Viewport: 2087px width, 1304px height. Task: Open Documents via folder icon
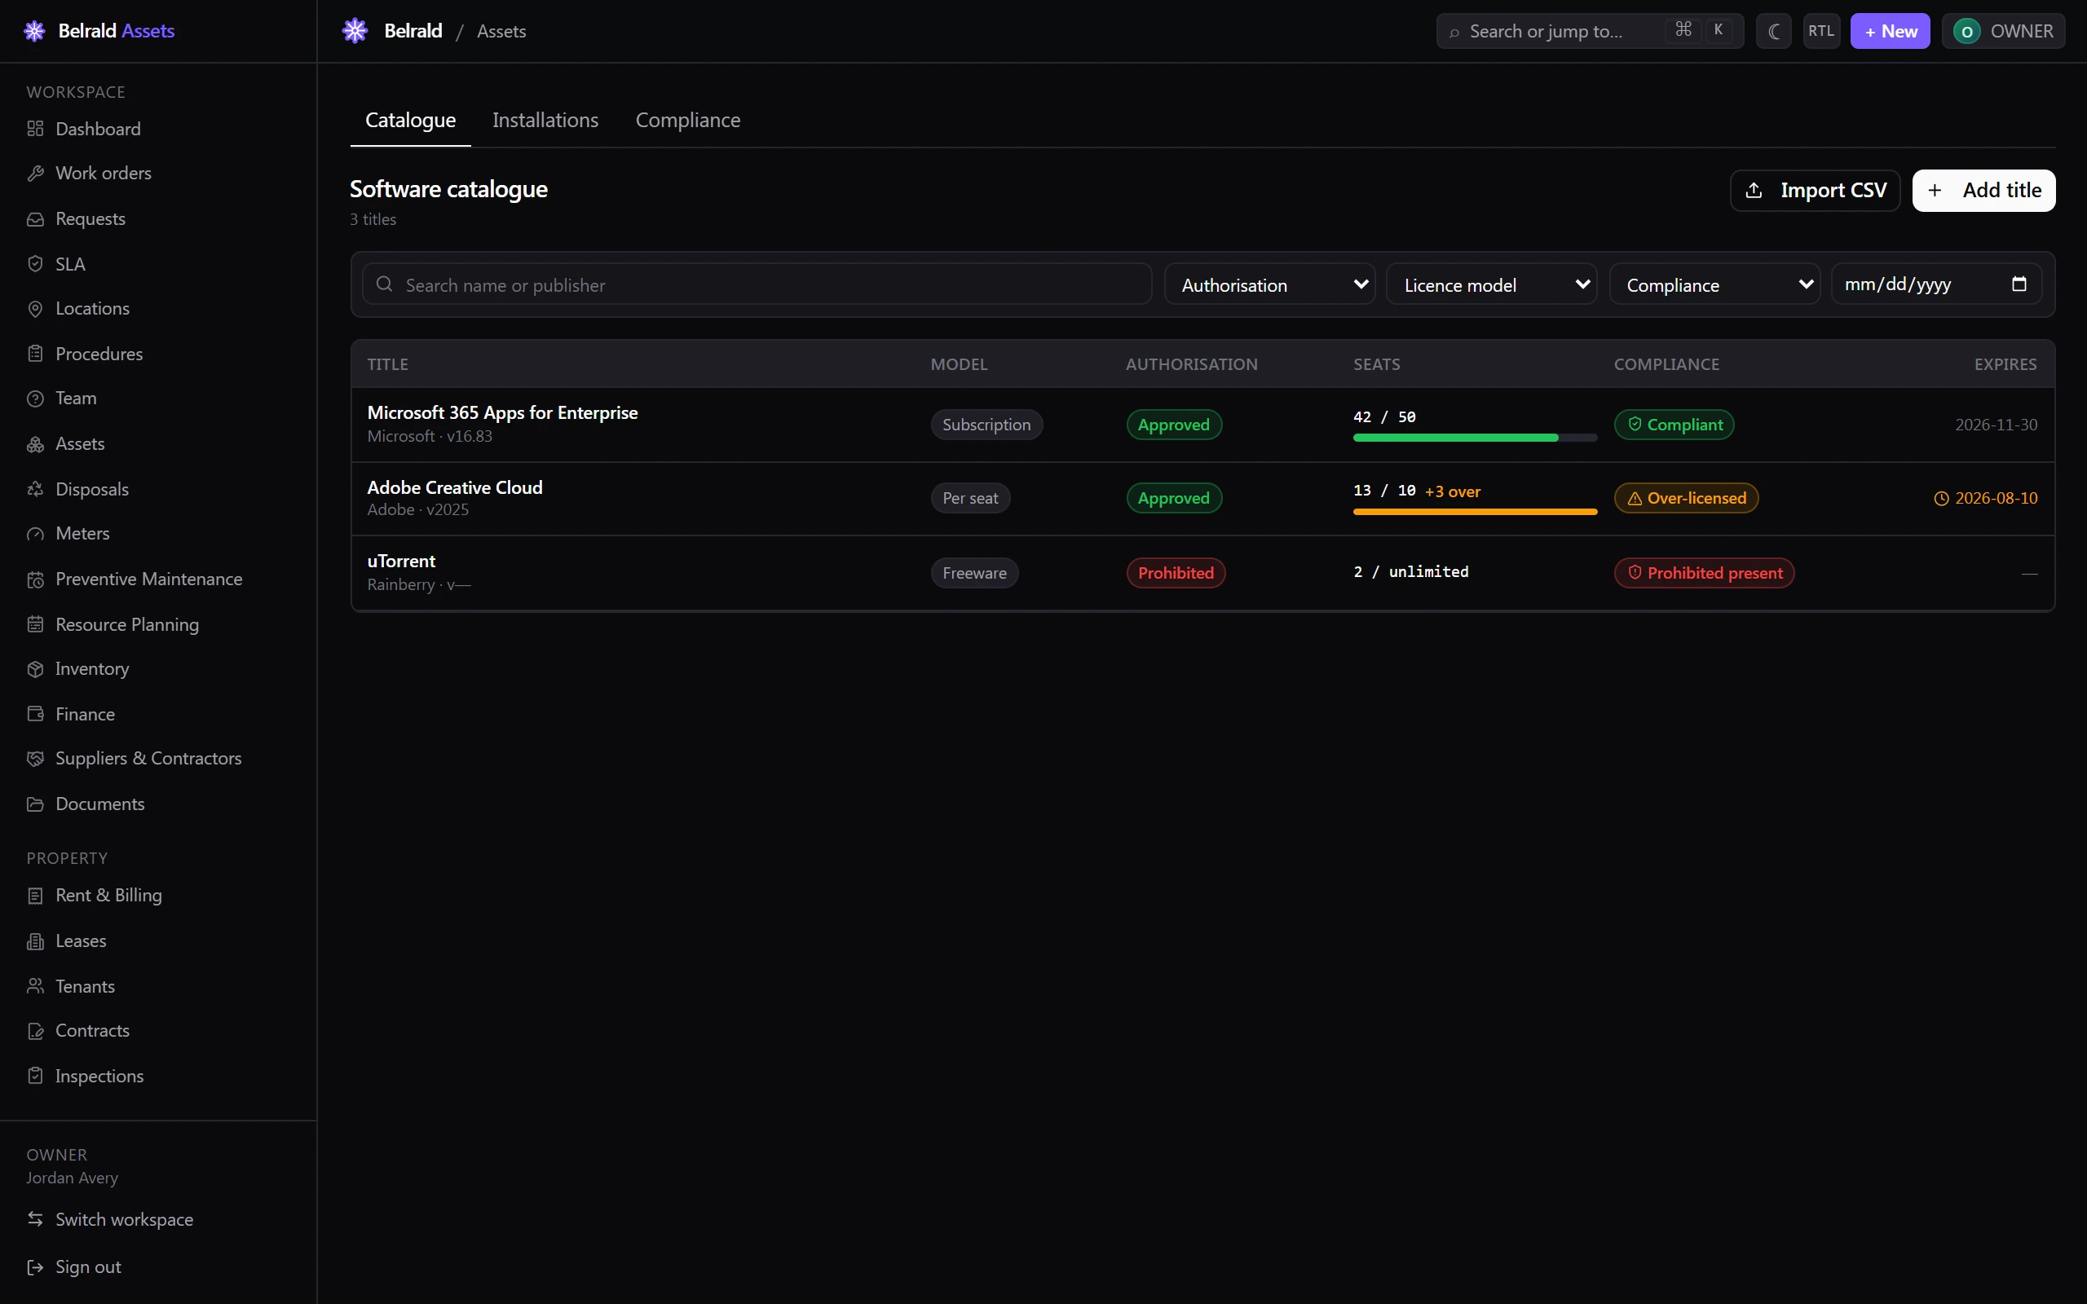point(35,804)
